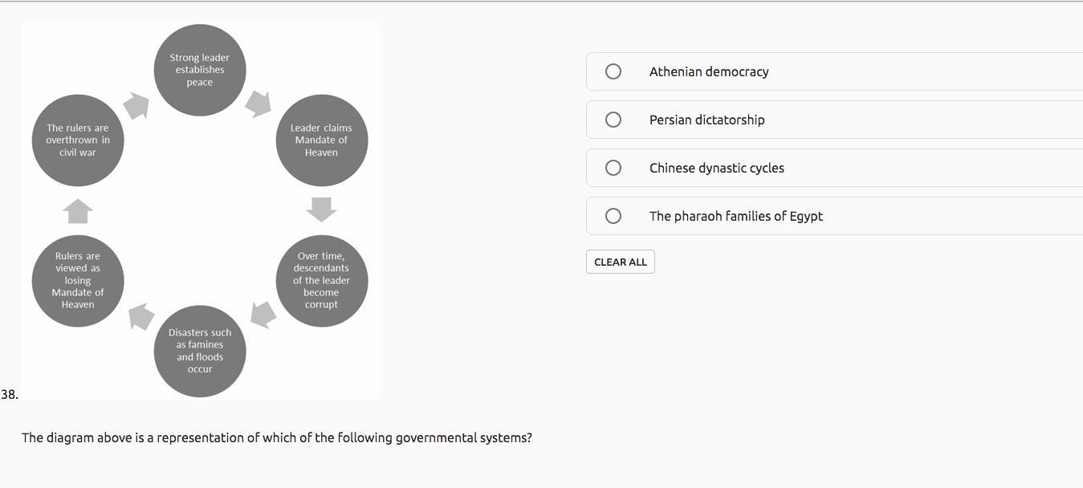
Task: Click the question text about governmental systems
Action: click(277, 437)
